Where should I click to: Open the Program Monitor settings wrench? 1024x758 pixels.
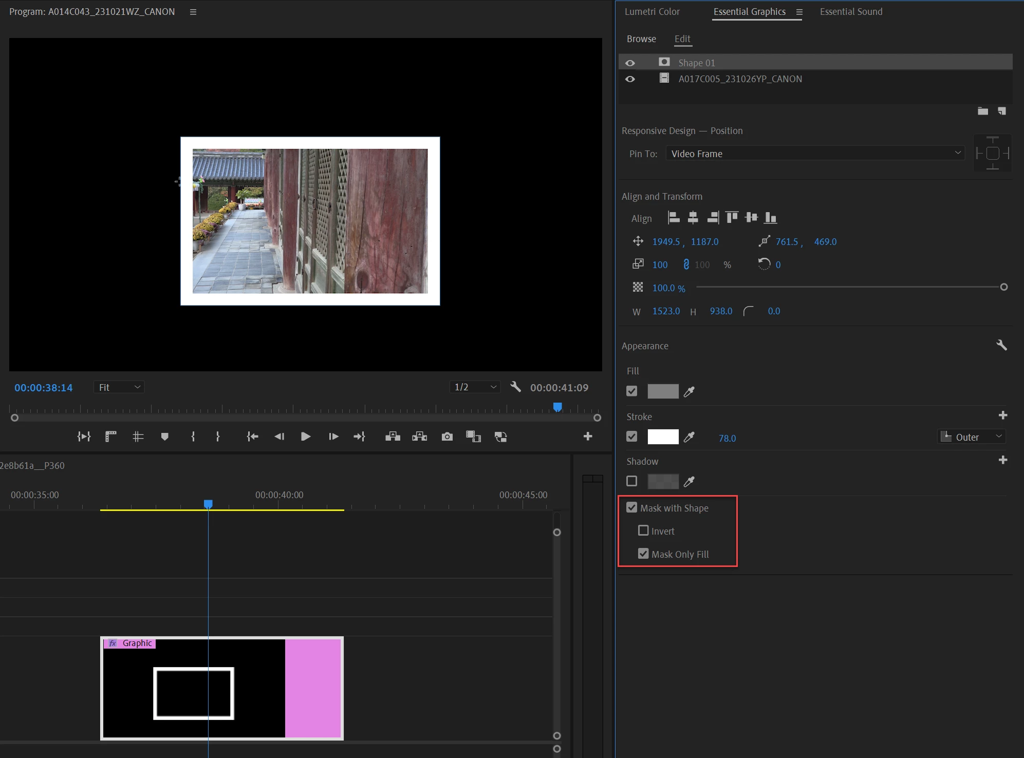coord(515,387)
